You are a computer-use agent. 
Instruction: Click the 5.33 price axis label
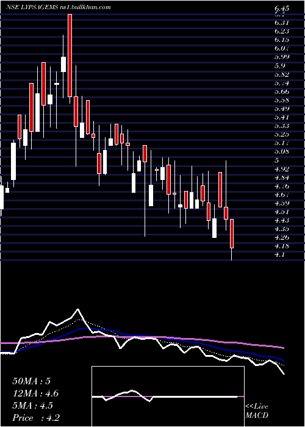pos(282,126)
